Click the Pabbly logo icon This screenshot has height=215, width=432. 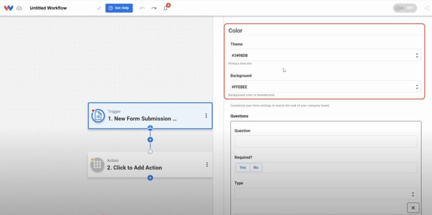pyautogui.click(x=8, y=8)
